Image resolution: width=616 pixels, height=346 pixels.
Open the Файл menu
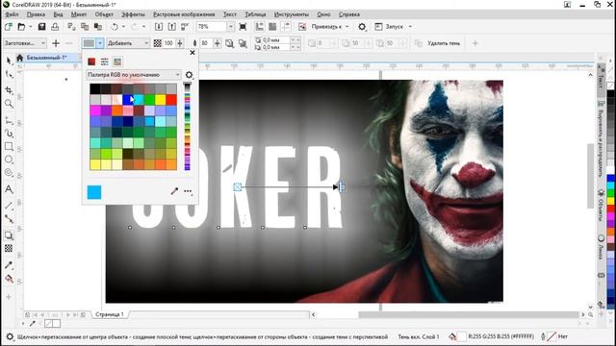point(12,14)
